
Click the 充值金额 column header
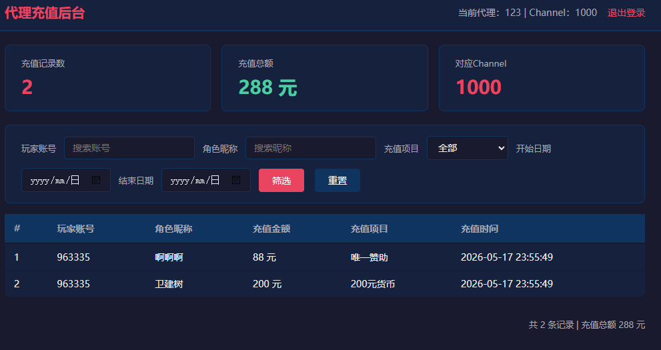(271, 229)
